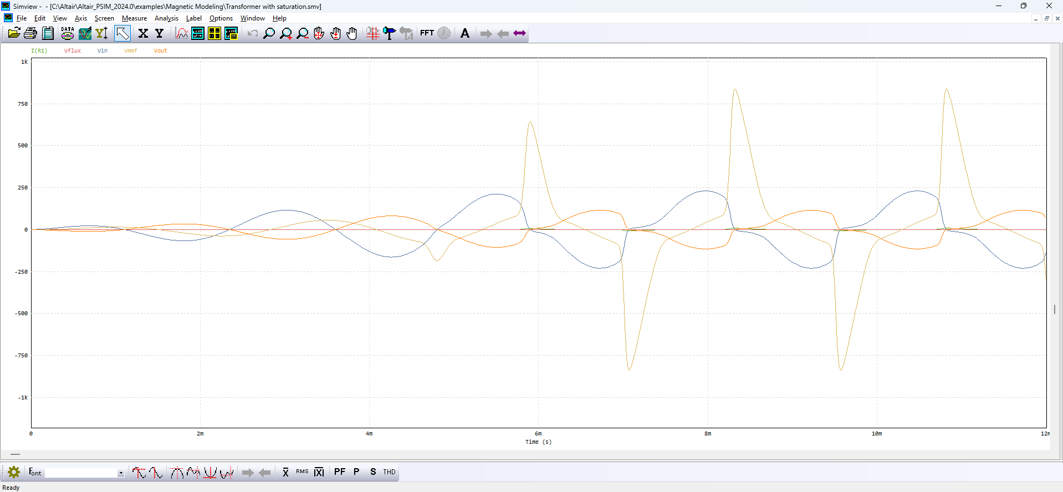Click the yellow Y cursor icon

[101, 34]
